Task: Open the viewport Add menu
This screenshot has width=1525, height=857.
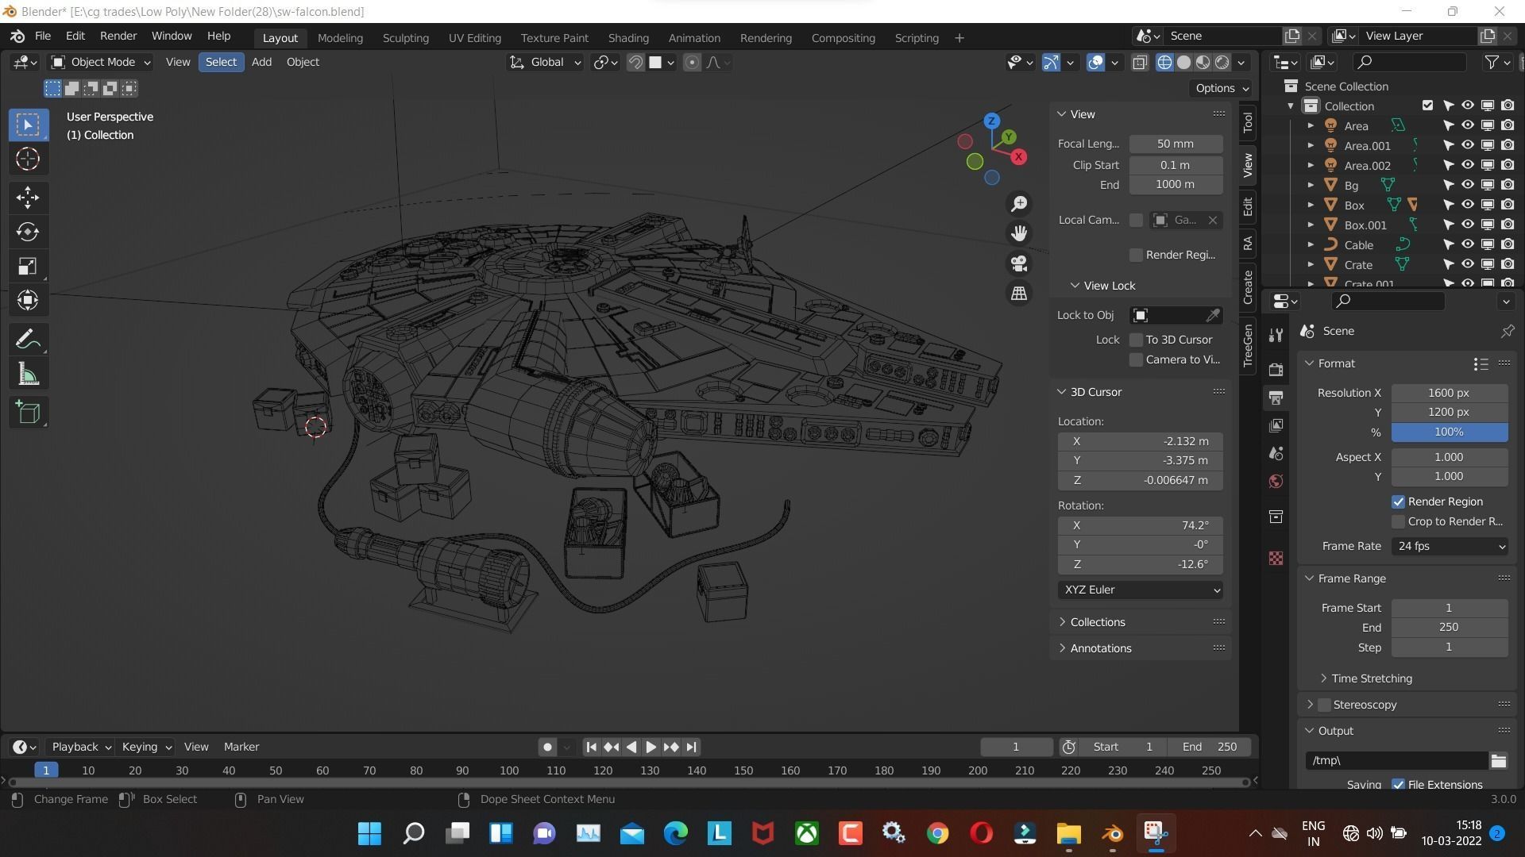Action: (x=261, y=62)
